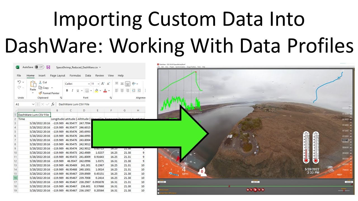The width and height of the screenshot is (358, 201).
Task: Increase font size with the larger A icon
Action: (103, 84)
